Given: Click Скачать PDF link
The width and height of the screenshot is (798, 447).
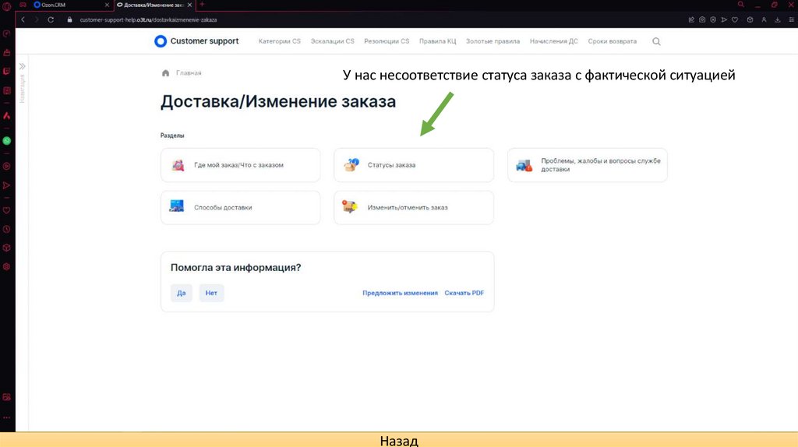Looking at the screenshot, I should pyautogui.click(x=464, y=293).
